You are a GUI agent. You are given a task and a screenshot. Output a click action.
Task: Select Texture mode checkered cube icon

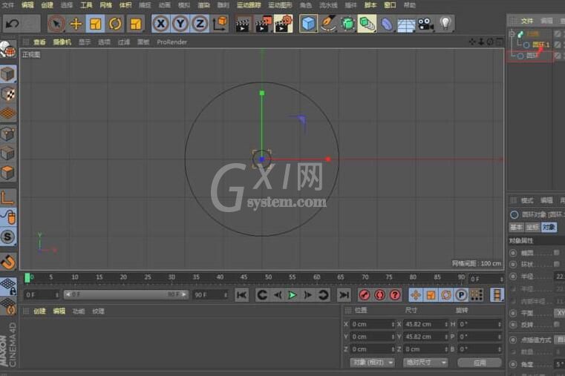pyautogui.click(x=8, y=94)
